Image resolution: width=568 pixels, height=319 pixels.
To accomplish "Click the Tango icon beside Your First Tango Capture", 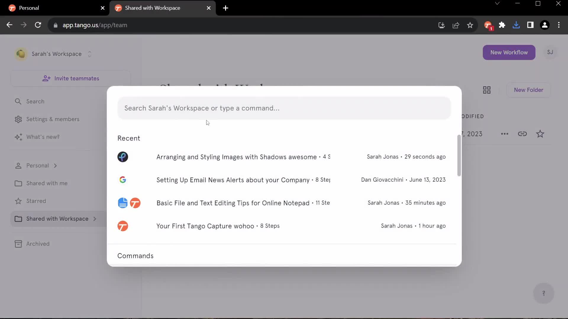I will point(123,226).
